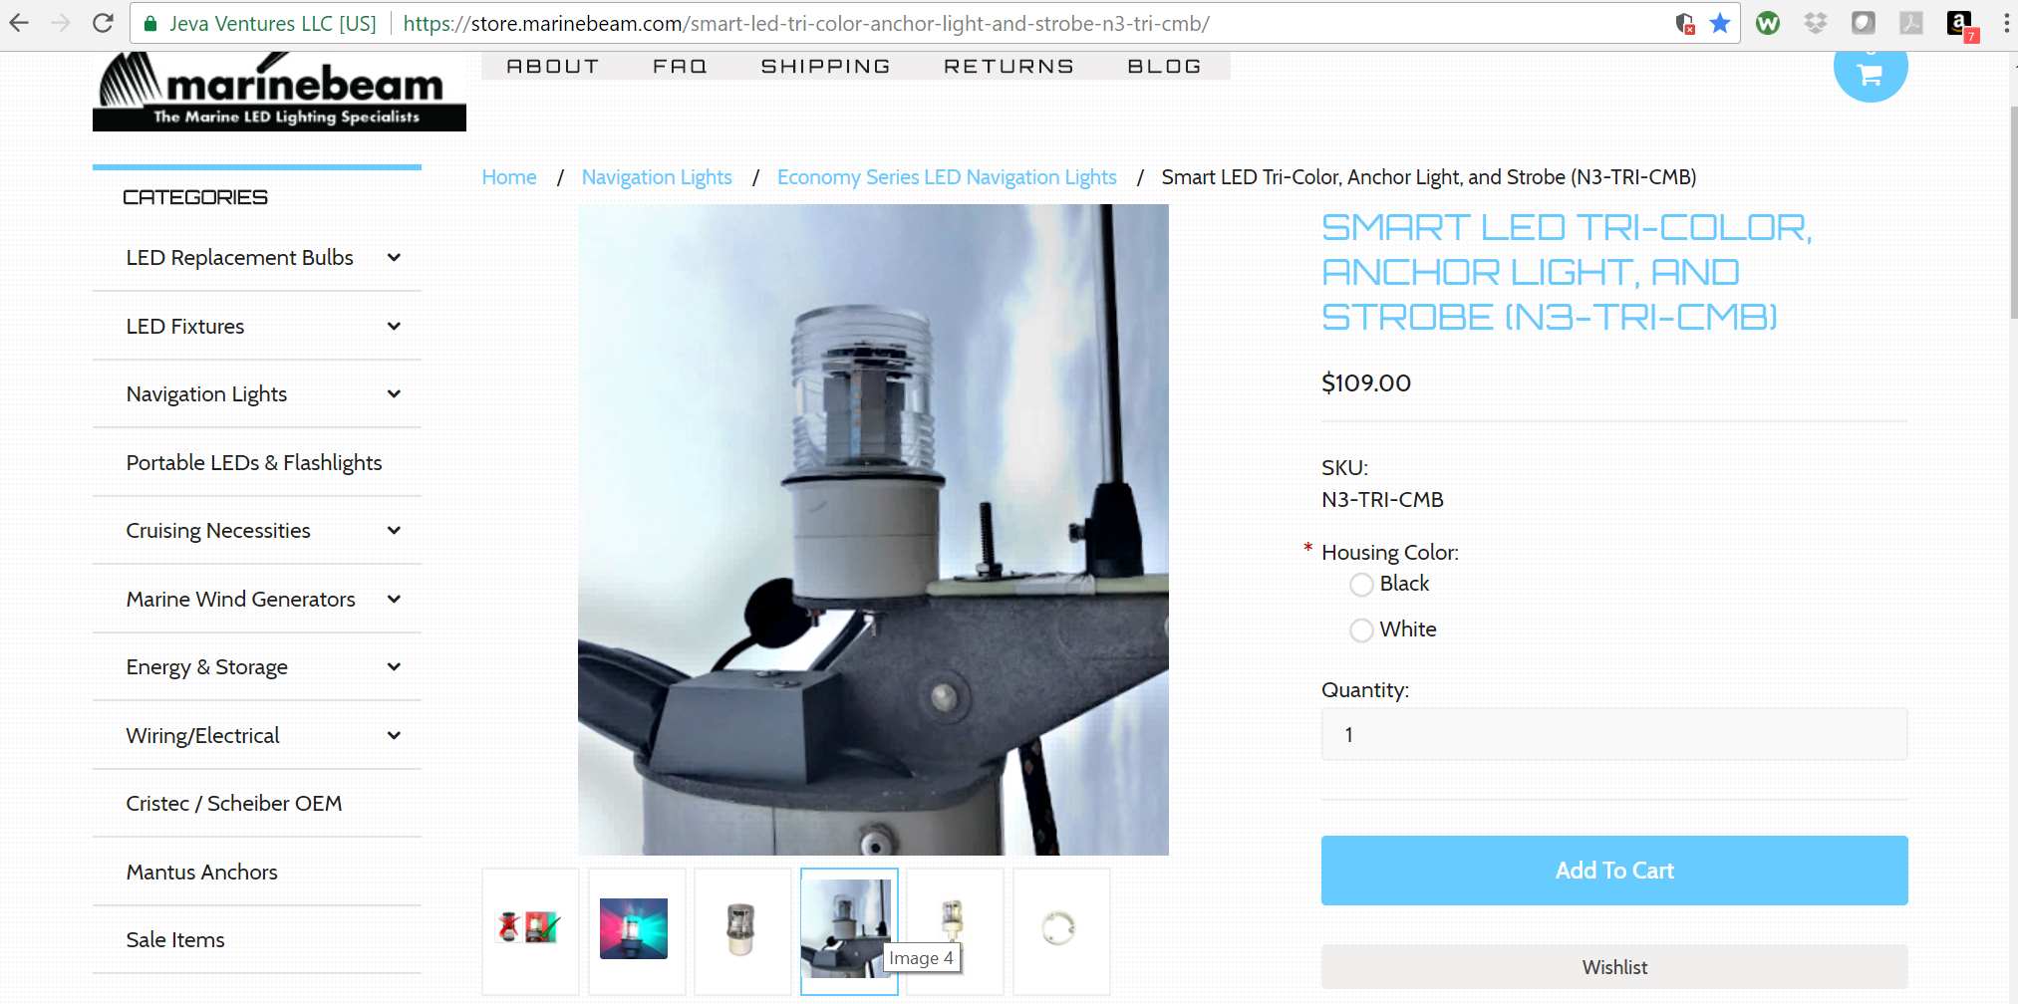Go to Home breadcrumb link

coord(509,177)
